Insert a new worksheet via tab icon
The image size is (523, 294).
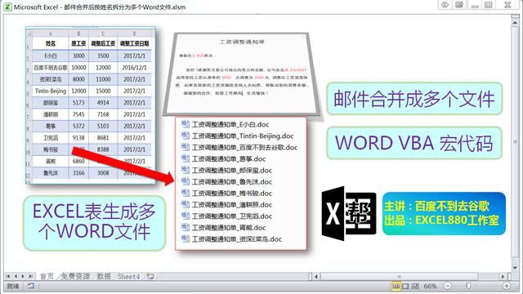click(x=150, y=276)
